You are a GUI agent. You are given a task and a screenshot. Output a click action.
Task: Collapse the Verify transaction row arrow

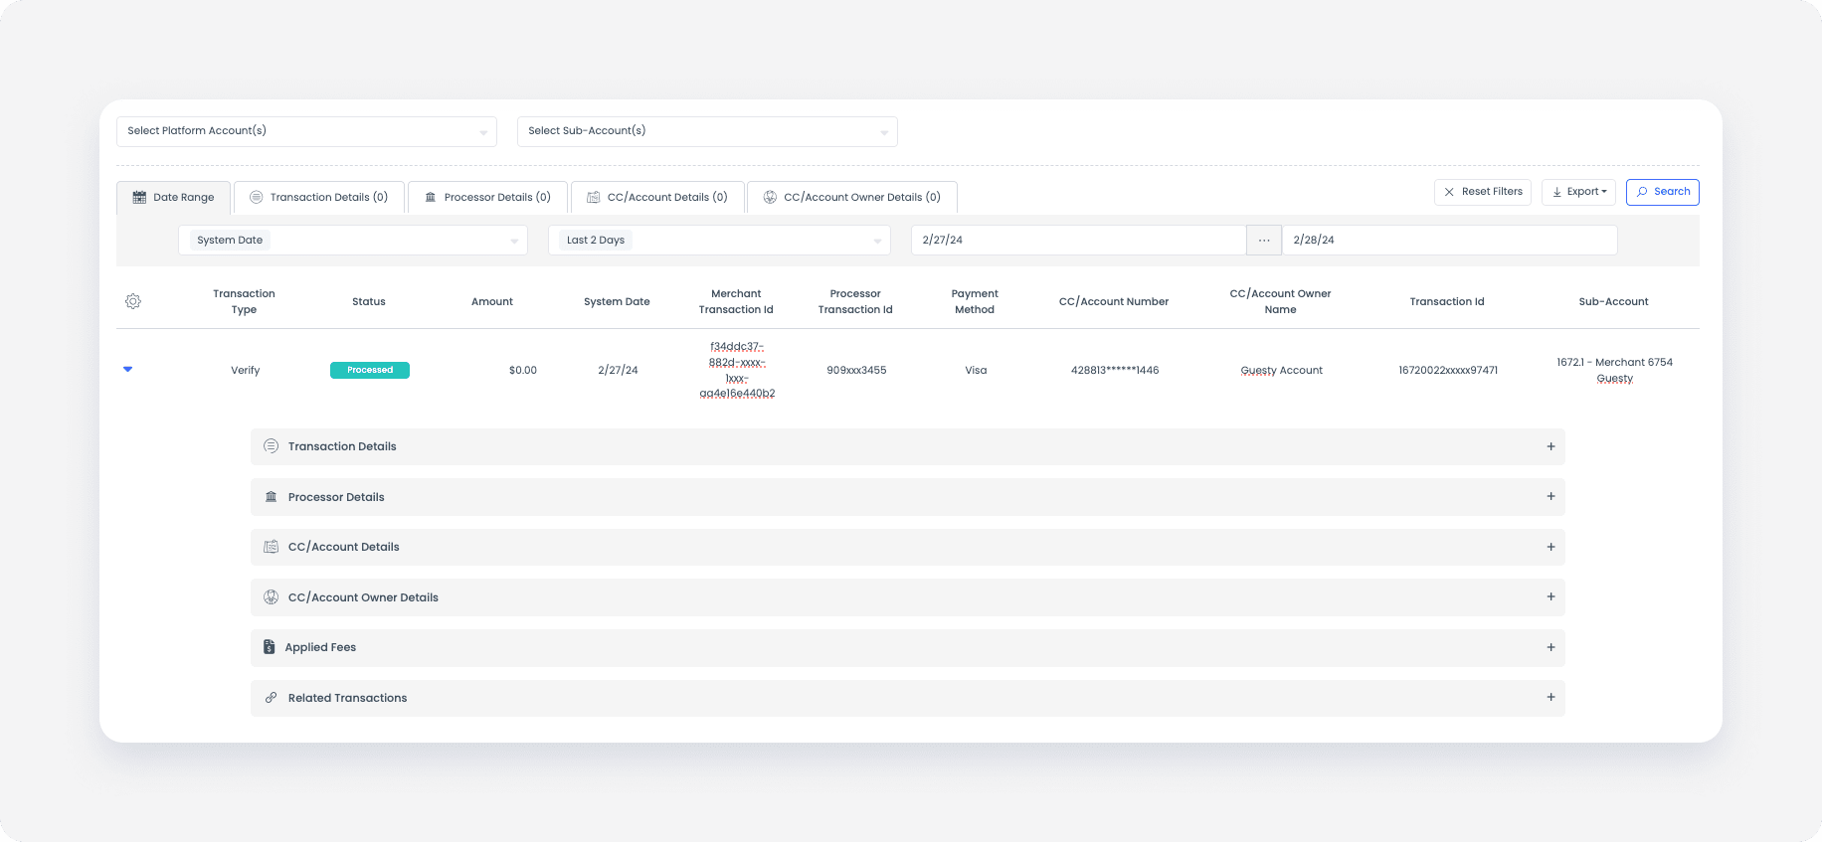click(127, 369)
